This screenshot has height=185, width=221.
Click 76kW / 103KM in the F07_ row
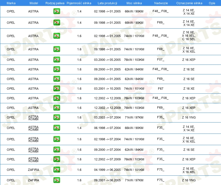(x=134, y=60)
